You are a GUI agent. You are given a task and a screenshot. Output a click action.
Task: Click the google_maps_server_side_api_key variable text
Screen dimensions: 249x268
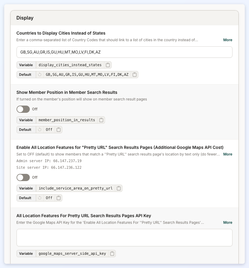point(72,254)
